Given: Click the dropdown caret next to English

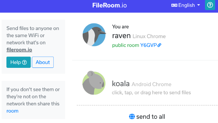Looking at the screenshot, I should pos(199,5).
